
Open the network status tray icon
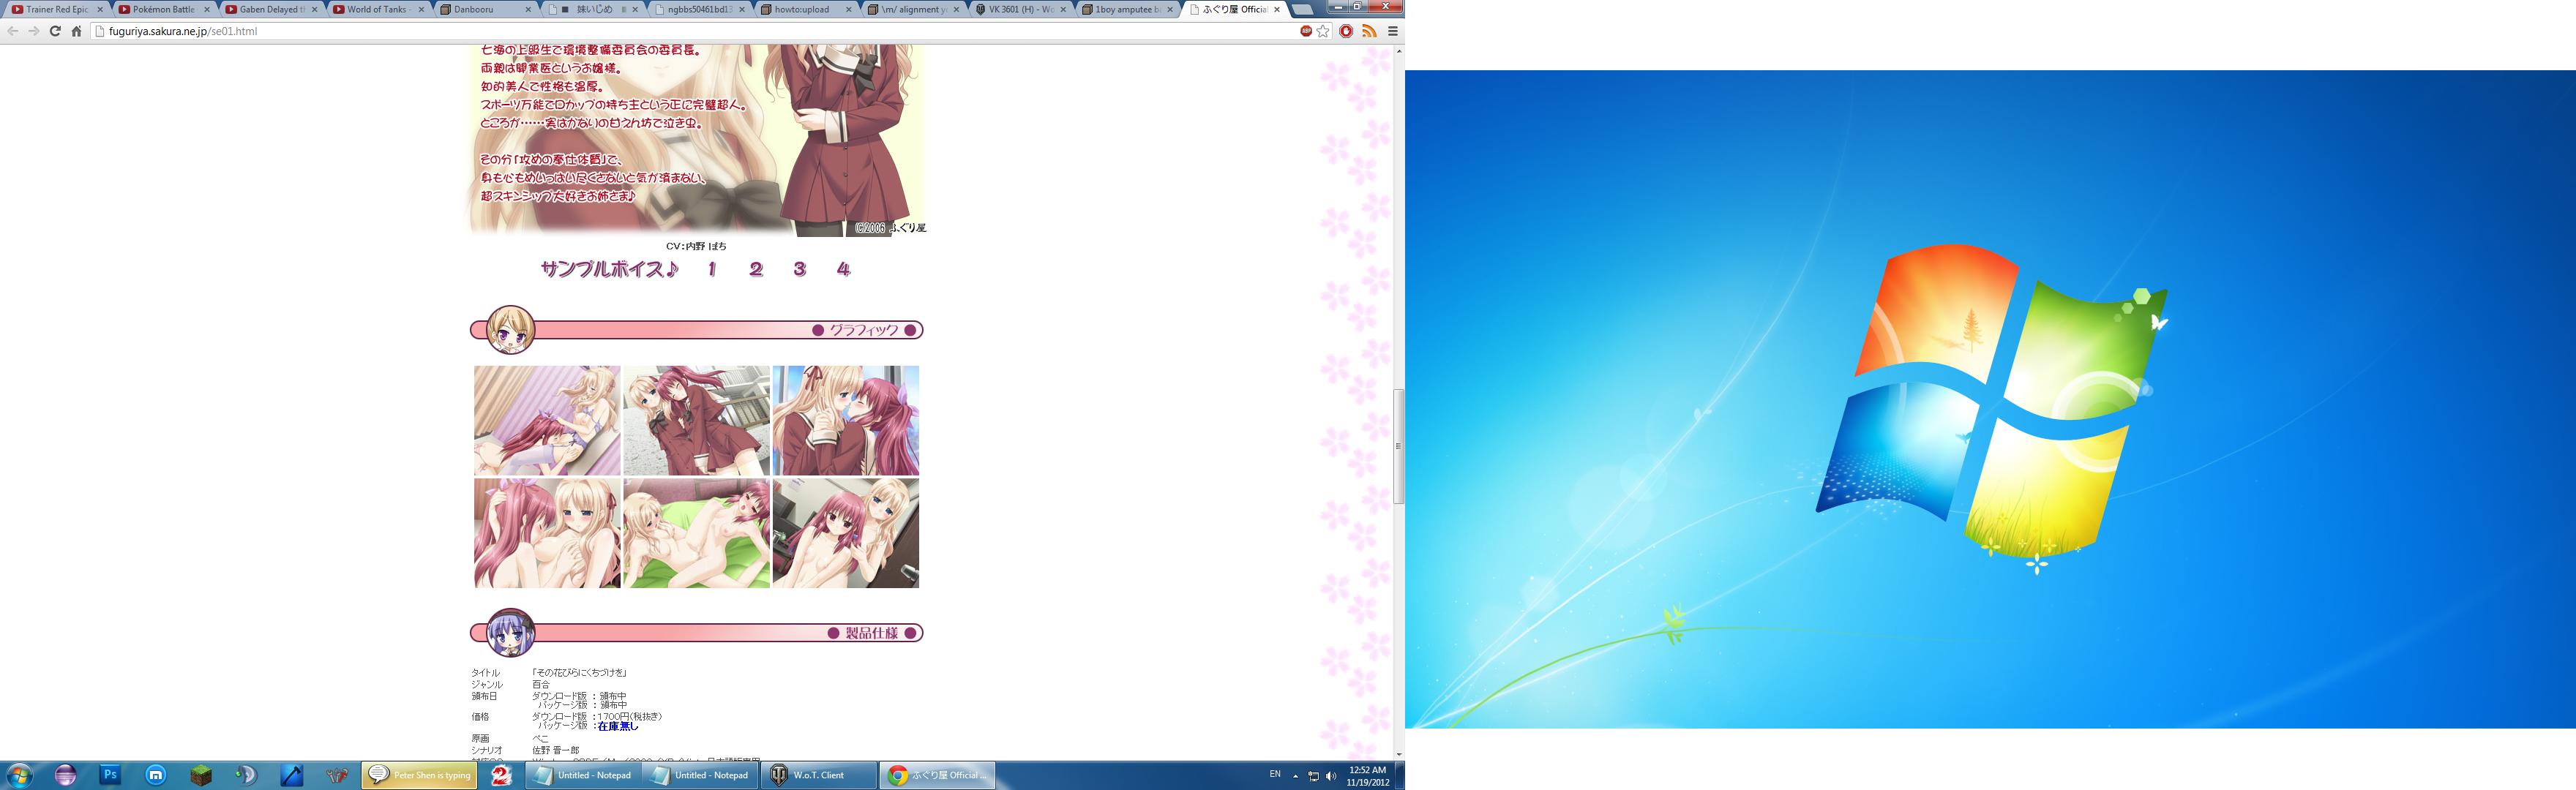(x=1313, y=776)
